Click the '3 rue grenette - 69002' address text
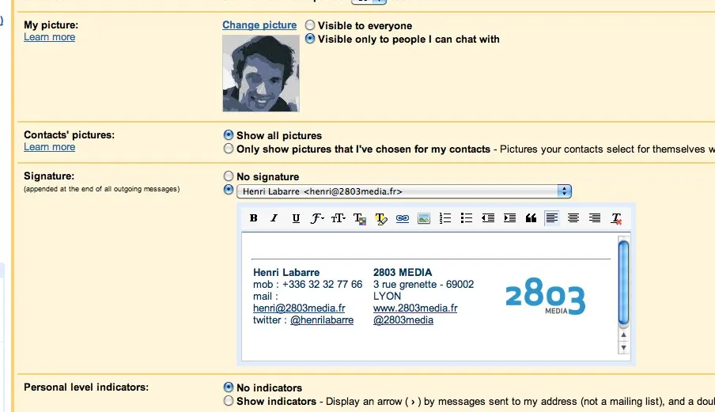Image resolution: width=715 pixels, height=412 pixels. coord(424,285)
